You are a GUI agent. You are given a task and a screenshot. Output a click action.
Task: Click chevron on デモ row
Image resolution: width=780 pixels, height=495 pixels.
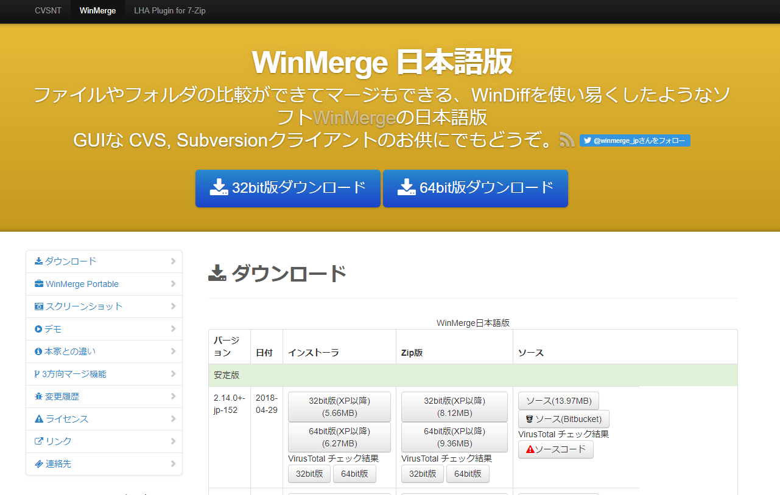pos(173,329)
